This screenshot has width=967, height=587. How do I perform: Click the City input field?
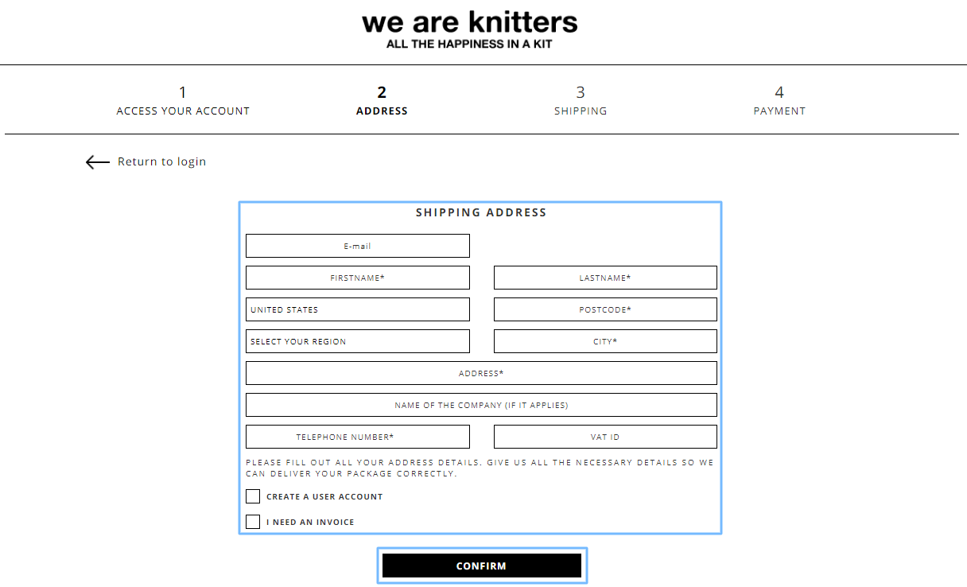[605, 341]
